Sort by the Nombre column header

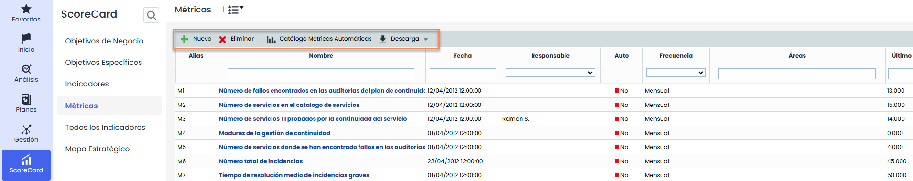(321, 56)
